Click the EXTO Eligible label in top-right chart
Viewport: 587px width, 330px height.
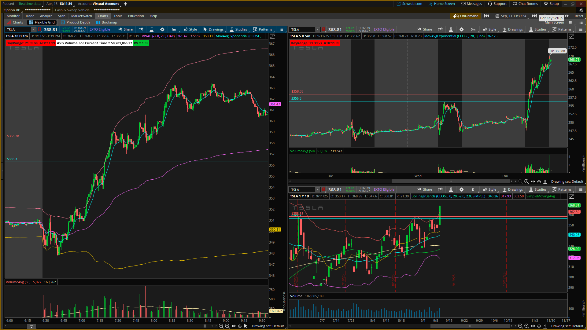(x=384, y=30)
